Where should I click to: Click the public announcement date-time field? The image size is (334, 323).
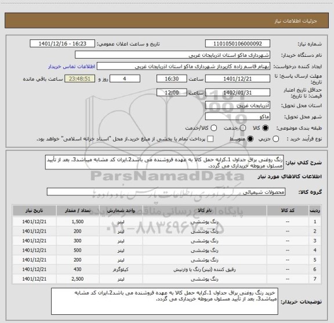tap(63, 43)
